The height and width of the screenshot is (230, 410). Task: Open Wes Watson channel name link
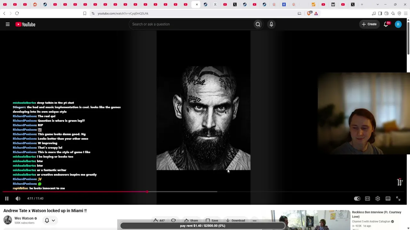[x=24, y=218]
